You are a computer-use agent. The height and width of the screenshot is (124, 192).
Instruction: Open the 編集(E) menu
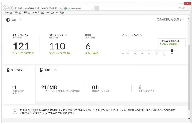tap(18, 13)
